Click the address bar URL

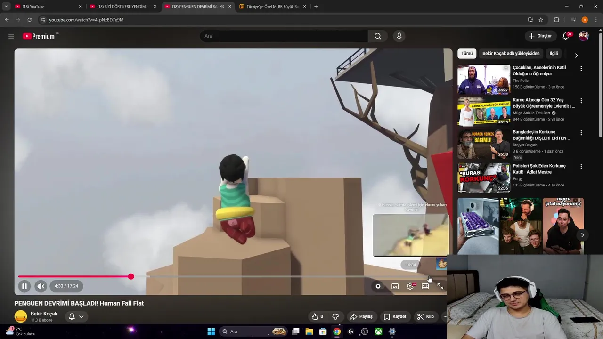point(86,20)
